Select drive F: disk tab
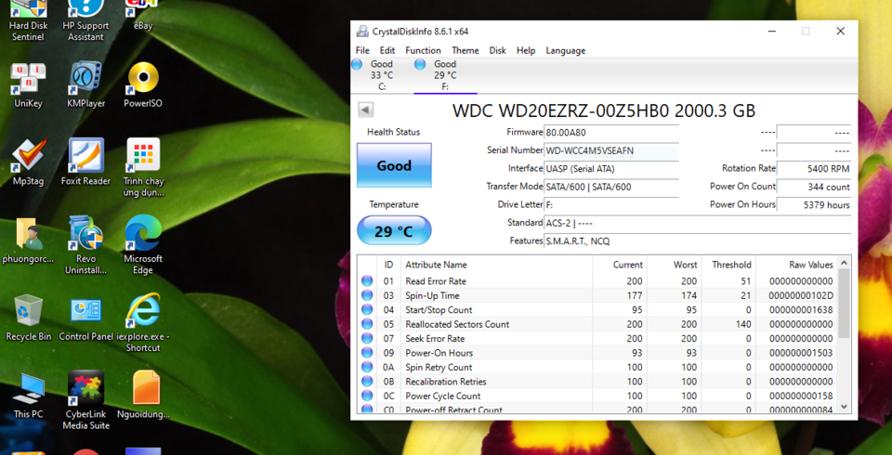Screen dimensions: 892x455 [445, 75]
